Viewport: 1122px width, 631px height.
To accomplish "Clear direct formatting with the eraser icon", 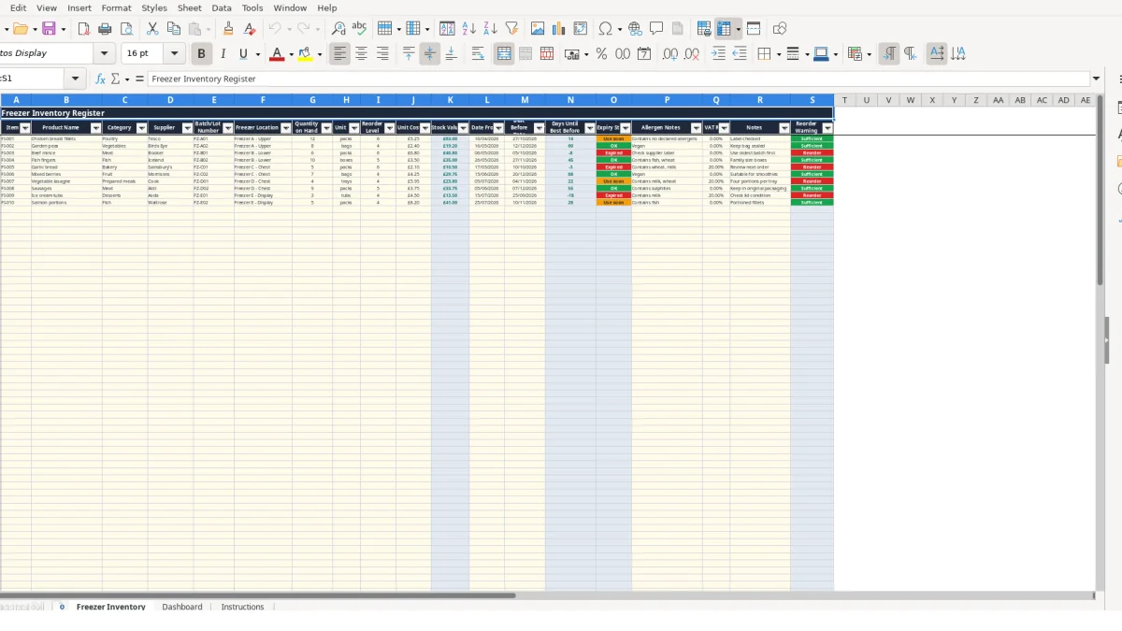I will (250, 29).
